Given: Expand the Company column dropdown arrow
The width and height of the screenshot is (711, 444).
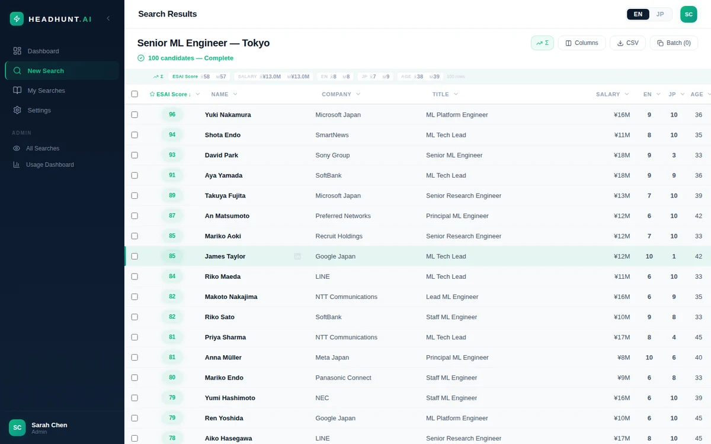Looking at the screenshot, I should click(x=358, y=94).
